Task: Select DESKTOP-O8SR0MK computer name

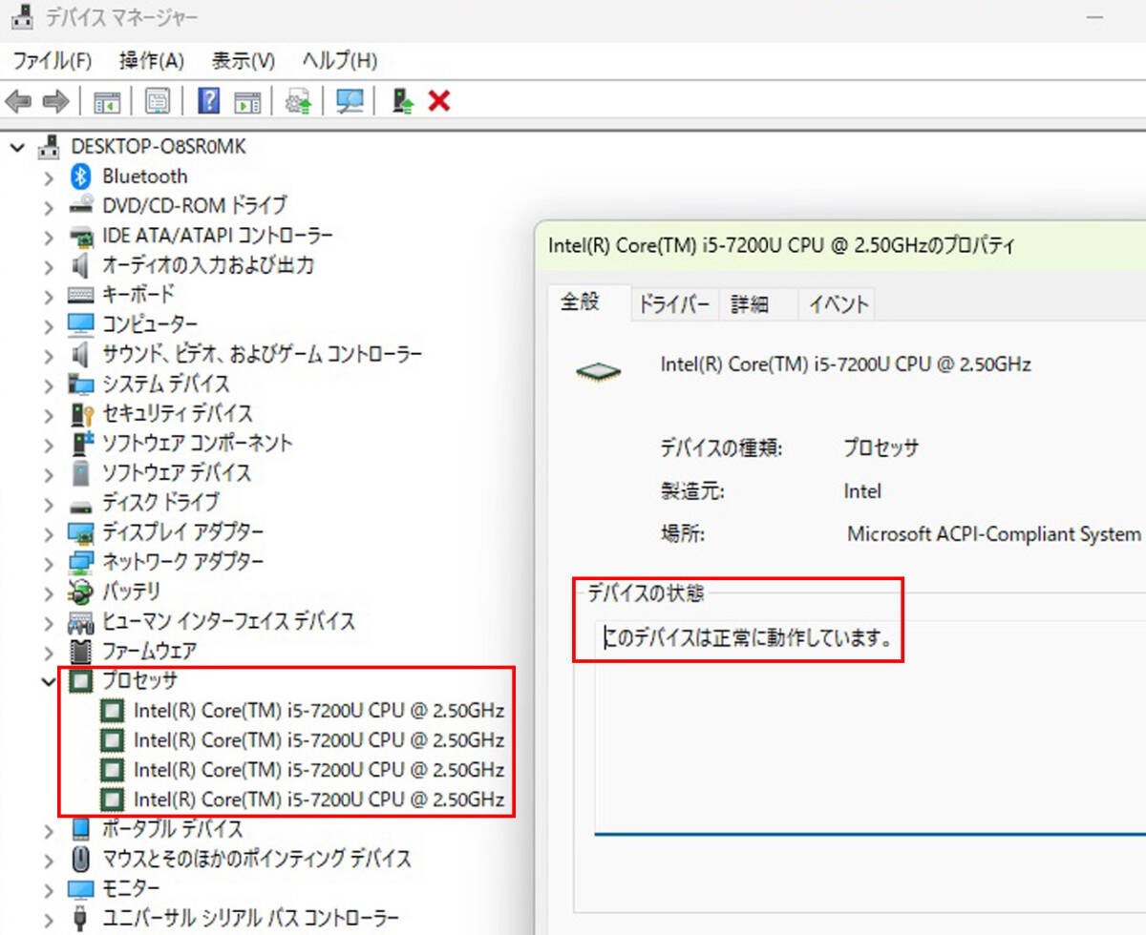Action: point(159,146)
